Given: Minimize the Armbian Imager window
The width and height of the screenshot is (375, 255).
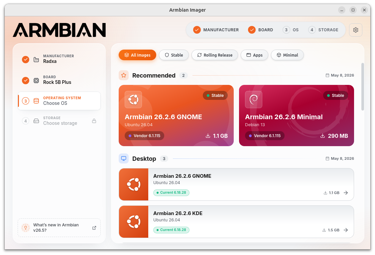Looking at the screenshot, I should [x=342, y=10].
